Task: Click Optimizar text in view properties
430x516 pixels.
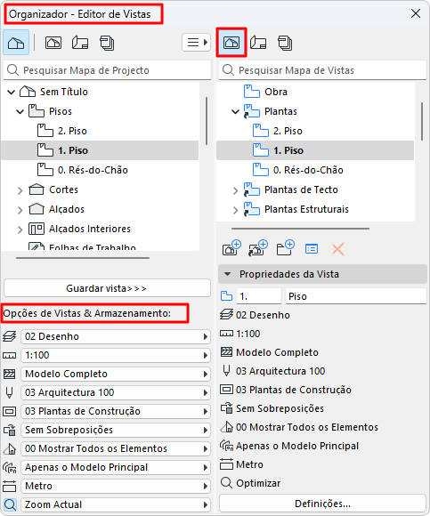Action: coord(258,483)
